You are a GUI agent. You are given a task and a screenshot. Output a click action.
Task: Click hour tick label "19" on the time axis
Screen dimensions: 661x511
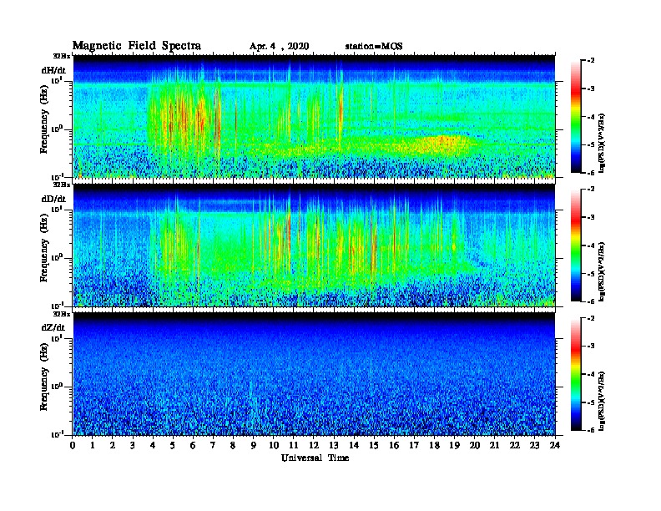[454, 445]
